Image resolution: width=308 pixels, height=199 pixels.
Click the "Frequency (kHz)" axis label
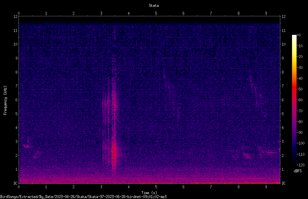coord(5,100)
